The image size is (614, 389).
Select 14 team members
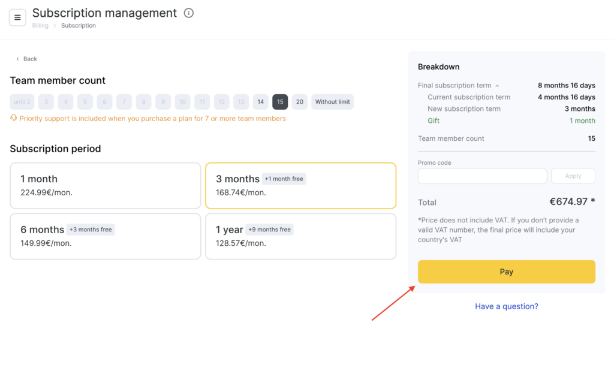[260, 102]
